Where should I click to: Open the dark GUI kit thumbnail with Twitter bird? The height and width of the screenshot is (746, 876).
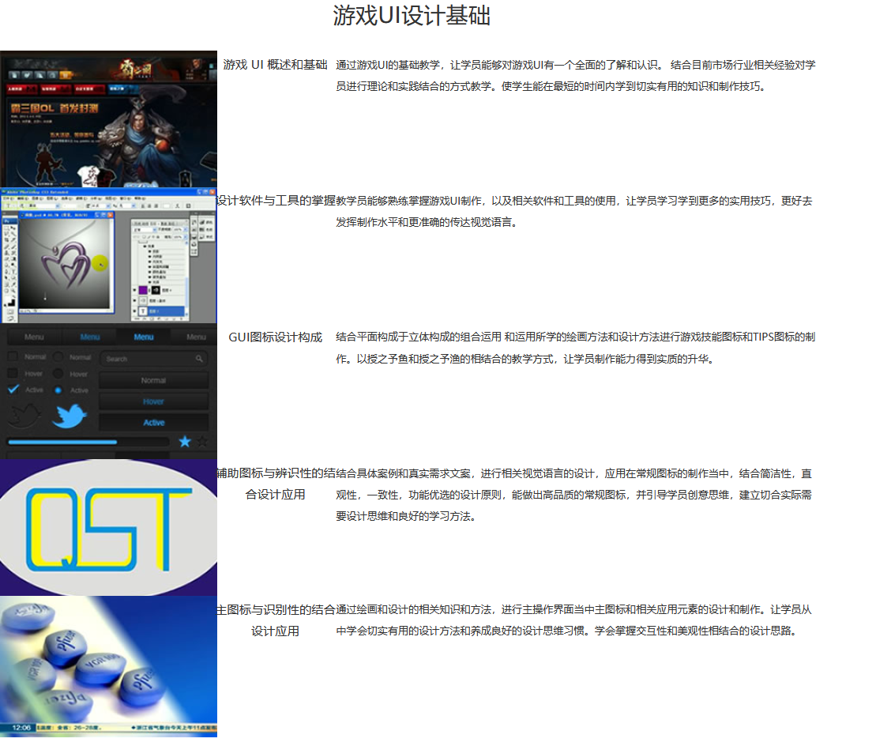pyautogui.click(x=108, y=391)
